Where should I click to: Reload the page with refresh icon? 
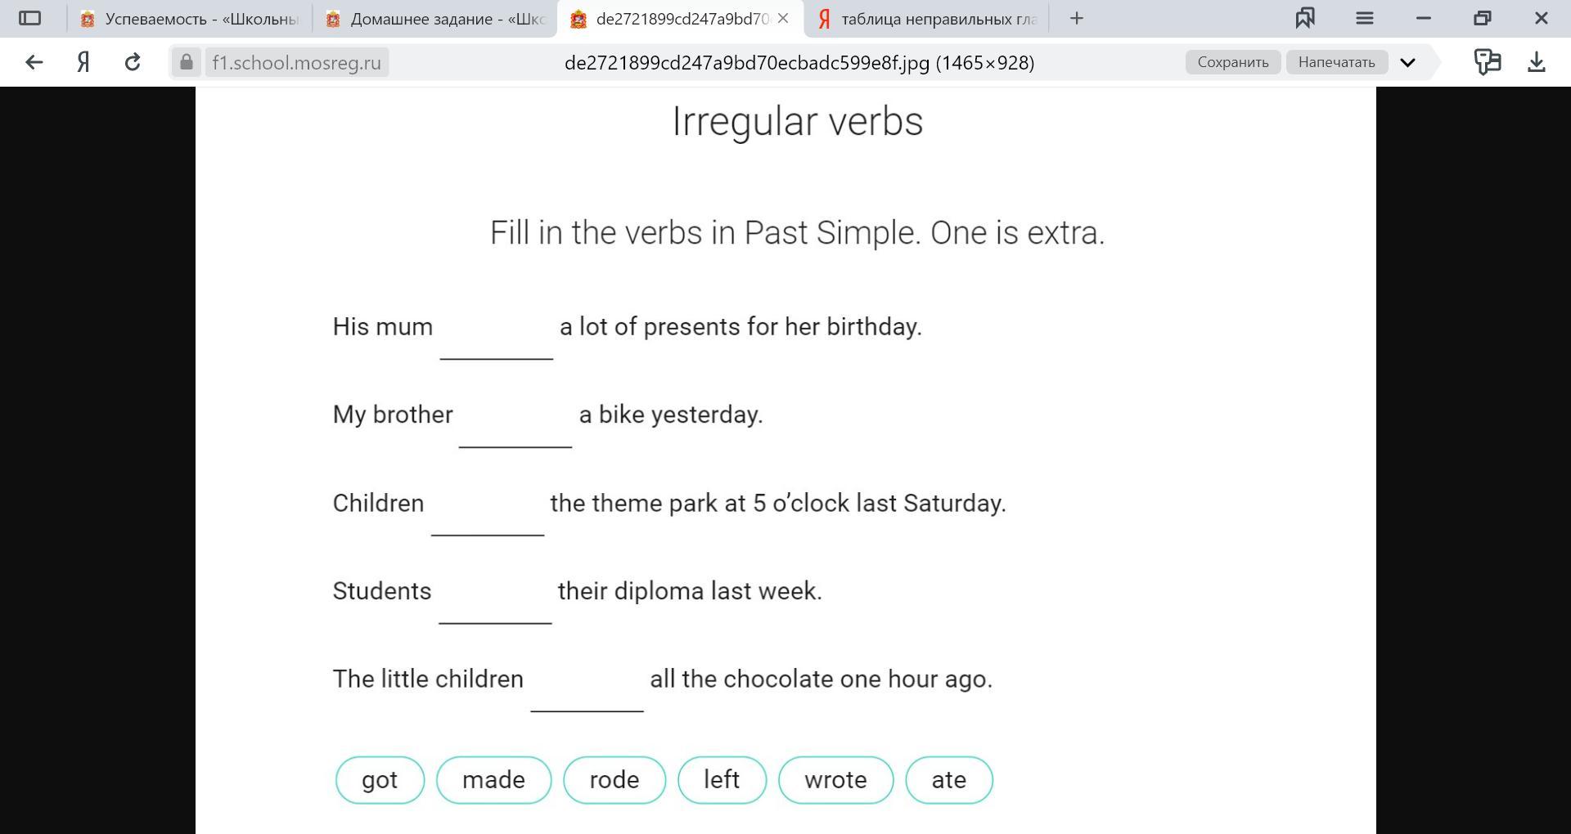click(133, 62)
